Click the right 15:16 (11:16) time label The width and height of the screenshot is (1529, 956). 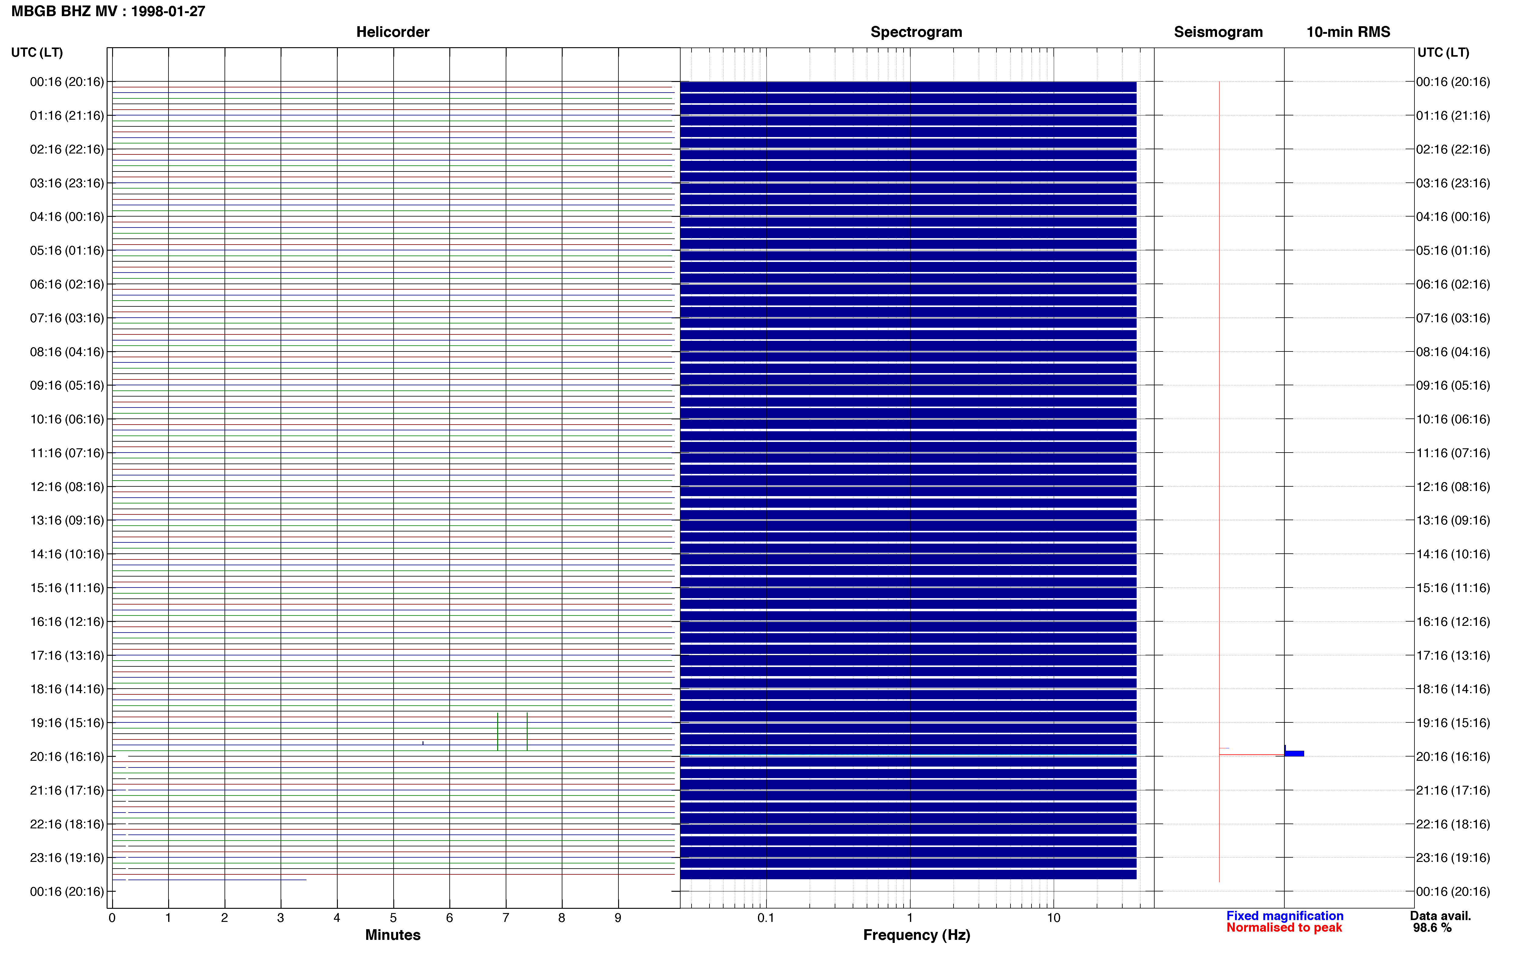pos(1453,588)
